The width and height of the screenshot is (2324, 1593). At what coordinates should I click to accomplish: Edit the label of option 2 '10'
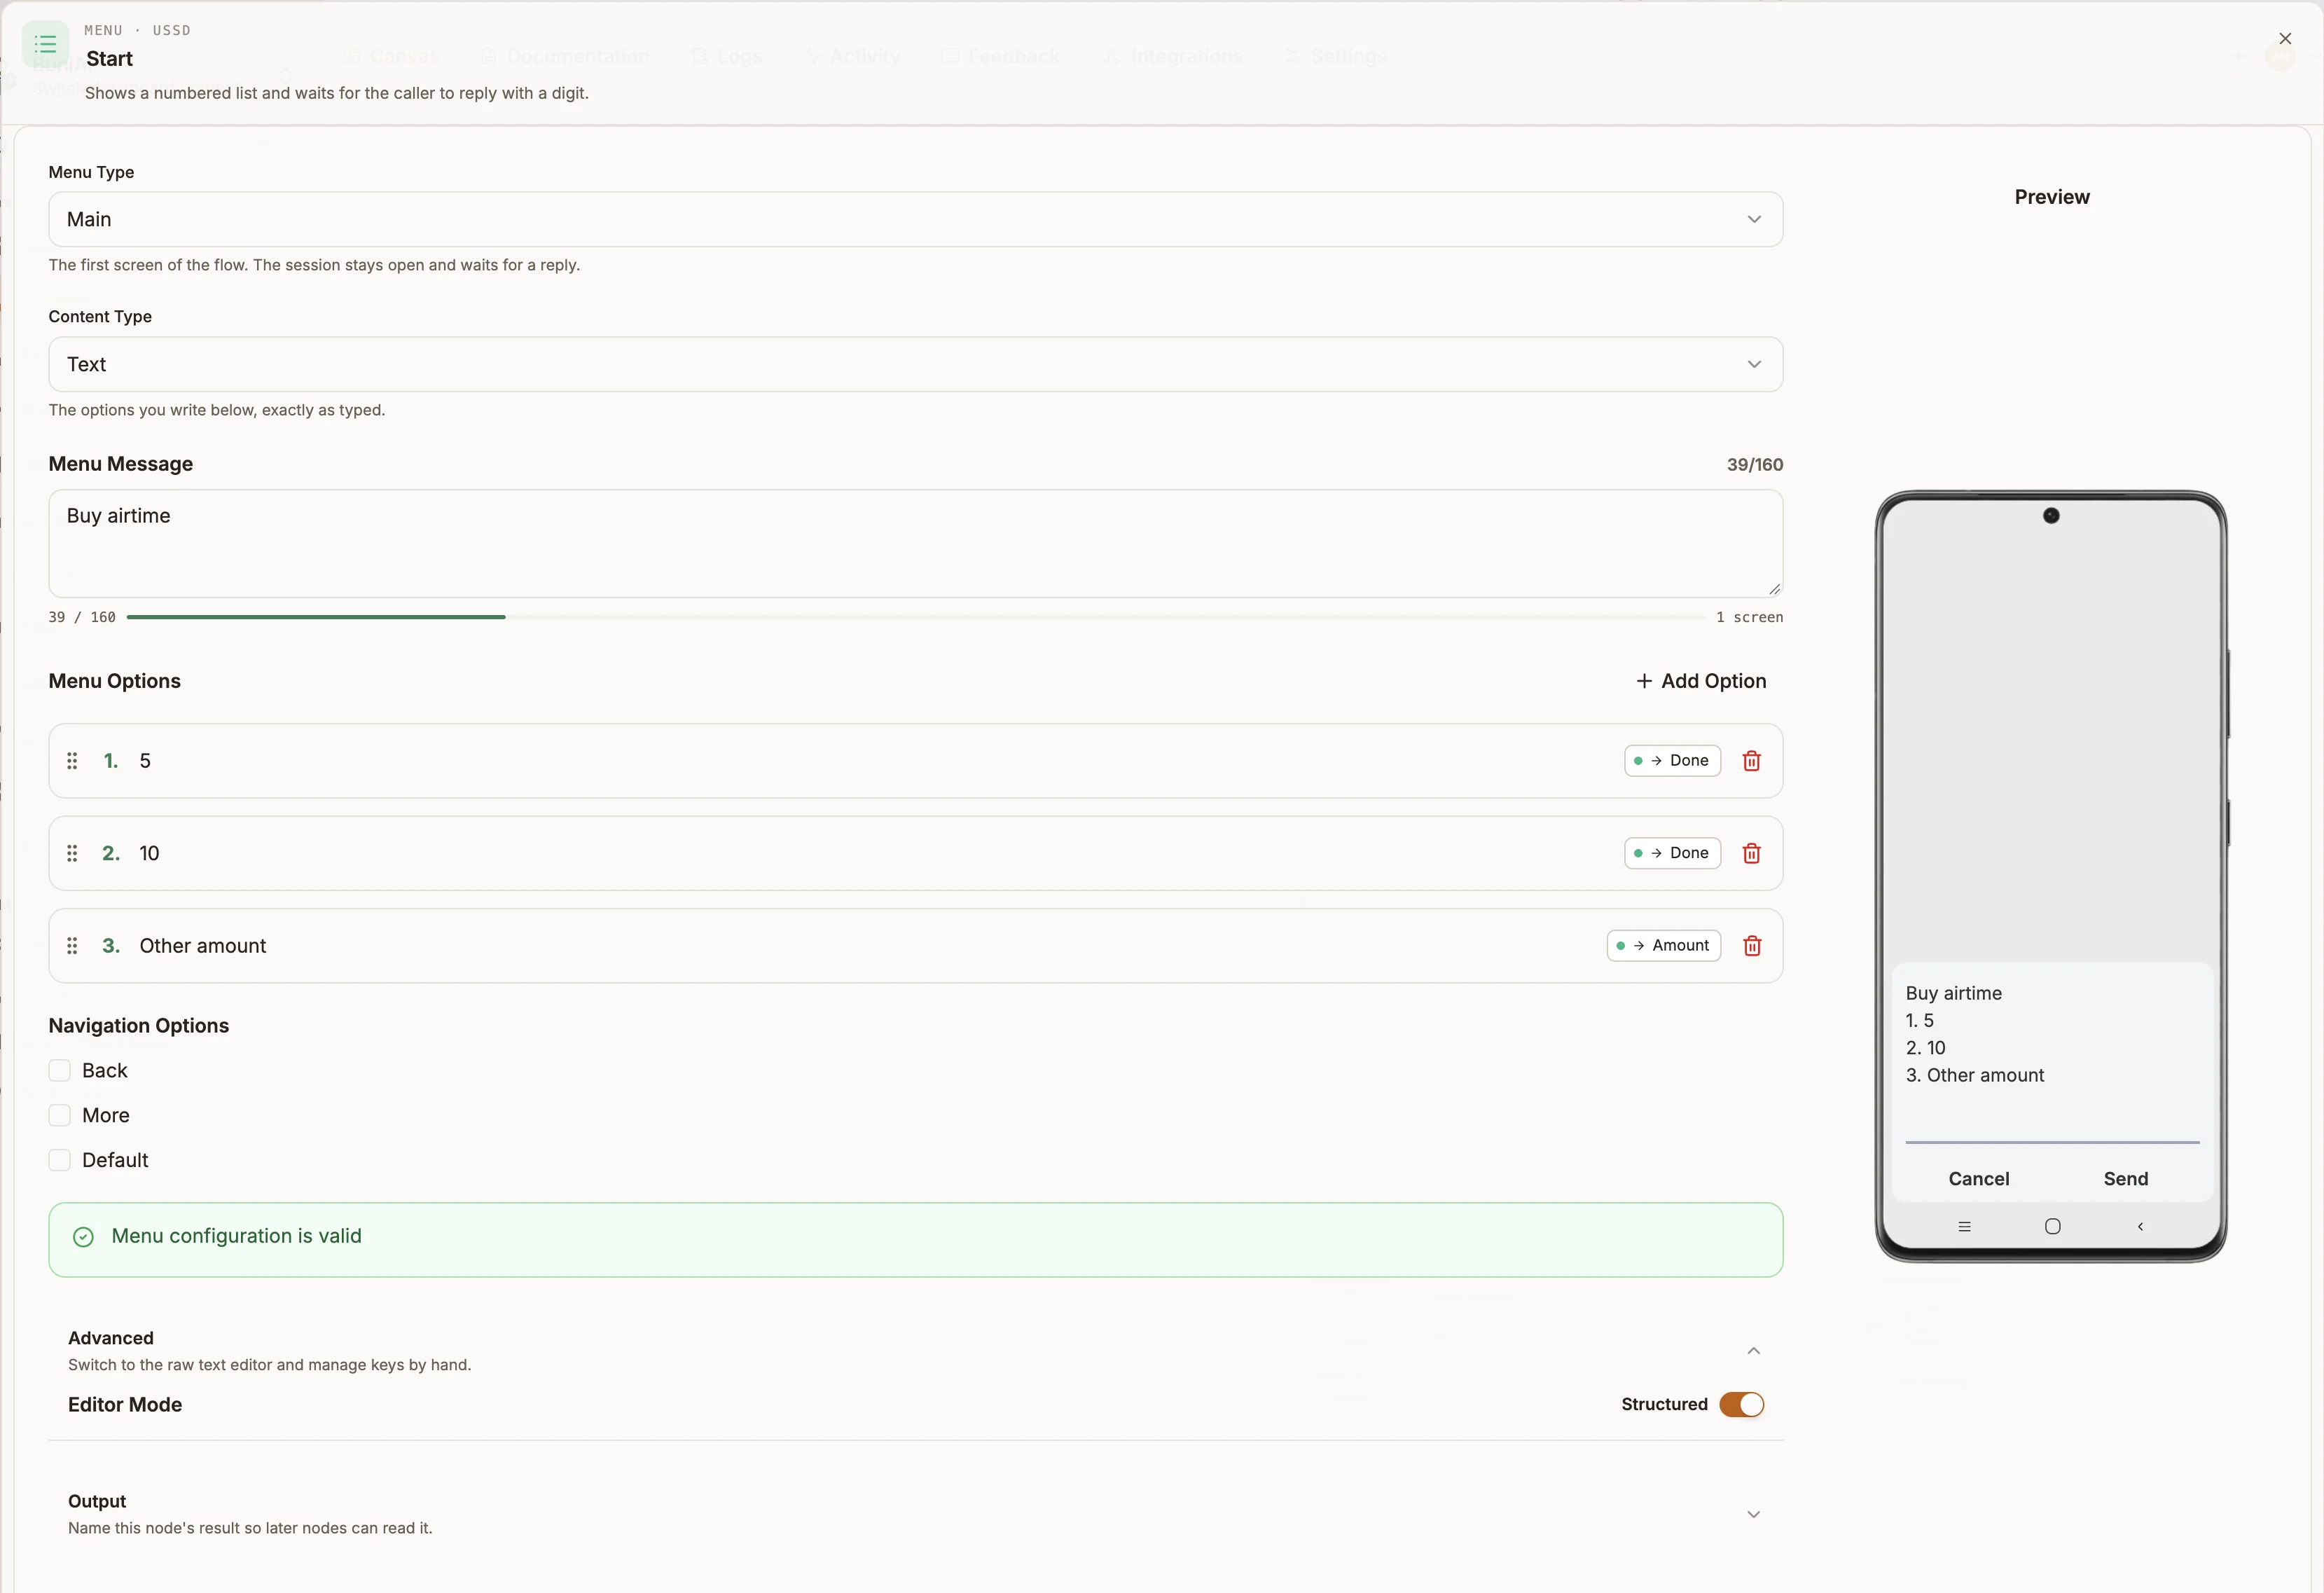pyautogui.click(x=149, y=853)
